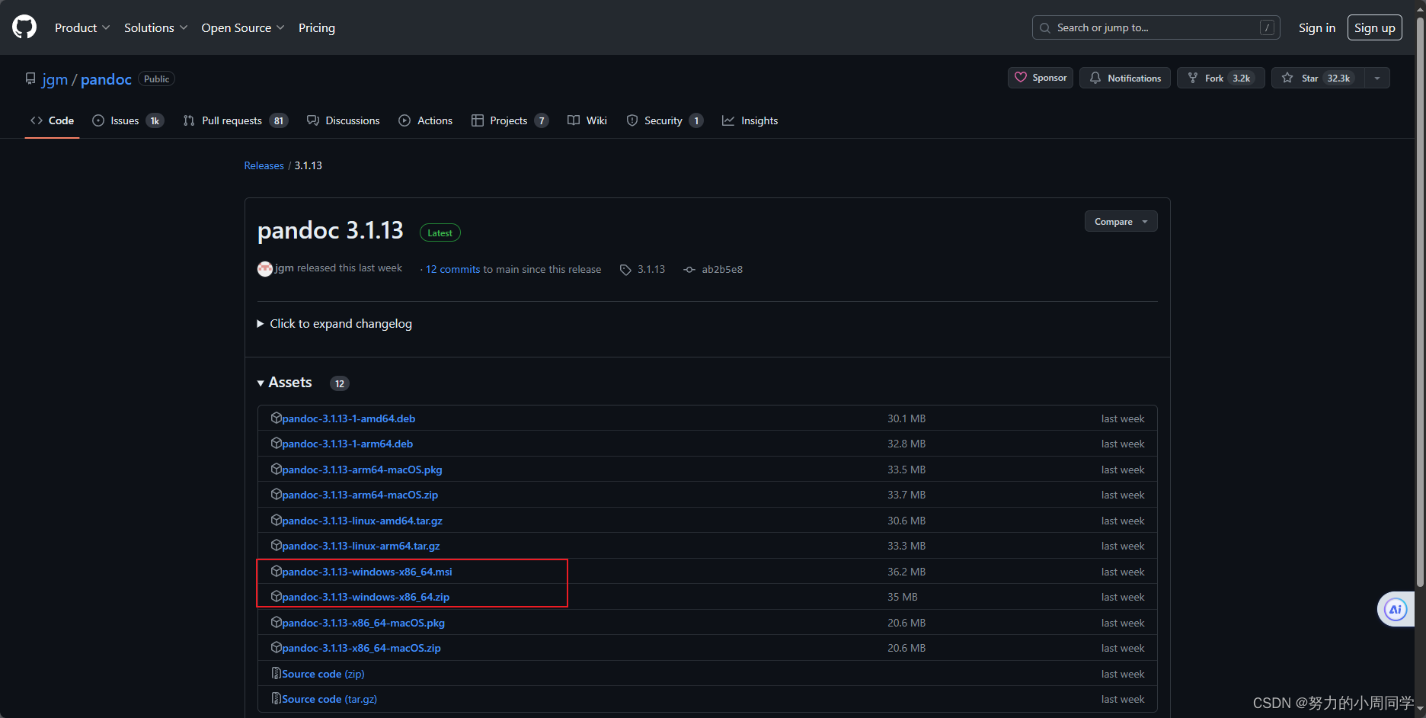Open the Compare dropdown

click(x=1121, y=221)
